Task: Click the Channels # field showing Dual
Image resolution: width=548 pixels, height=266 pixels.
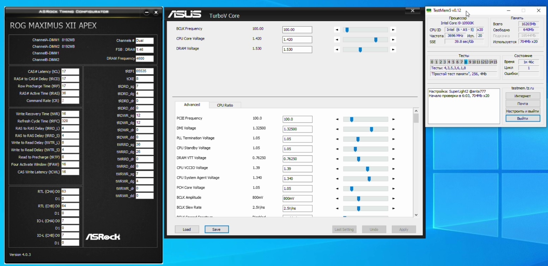Action: pyautogui.click(x=145, y=41)
